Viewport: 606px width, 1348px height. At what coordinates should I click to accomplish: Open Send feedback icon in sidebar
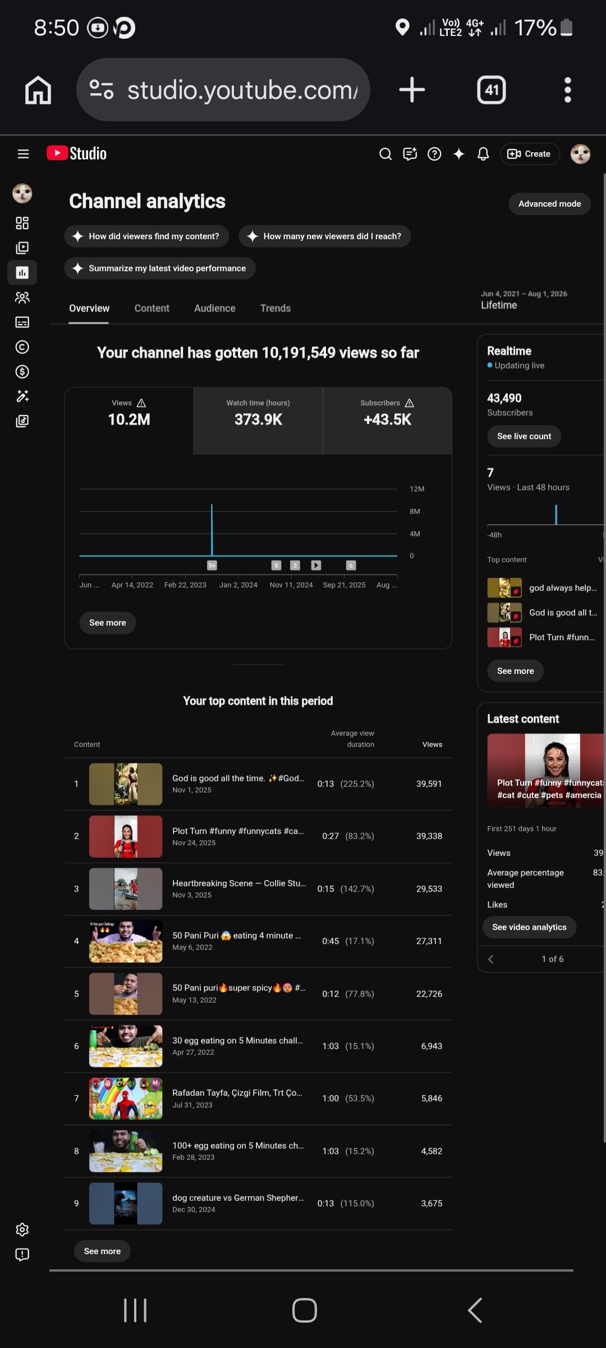click(x=22, y=1255)
